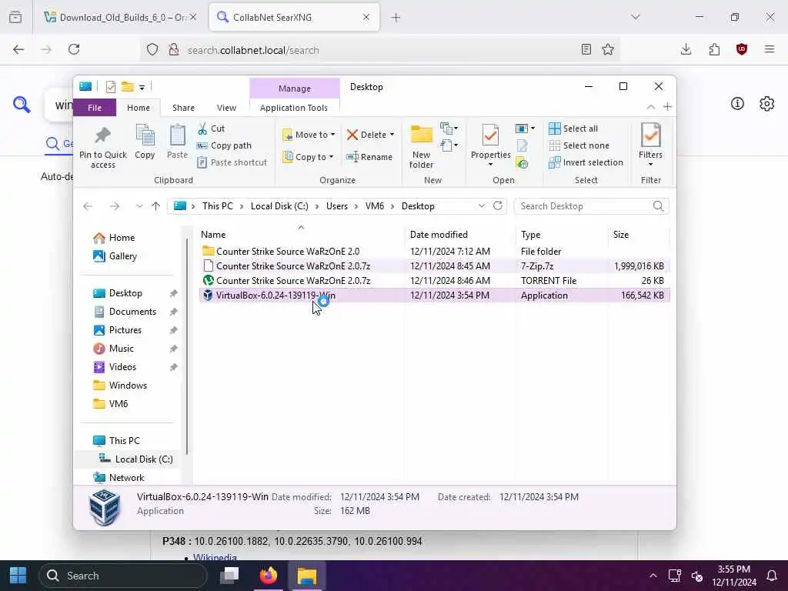Image resolution: width=788 pixels, height=591 pixels.
Task: Click Paste shortcut in ribbon
Action: click(232, 162)
